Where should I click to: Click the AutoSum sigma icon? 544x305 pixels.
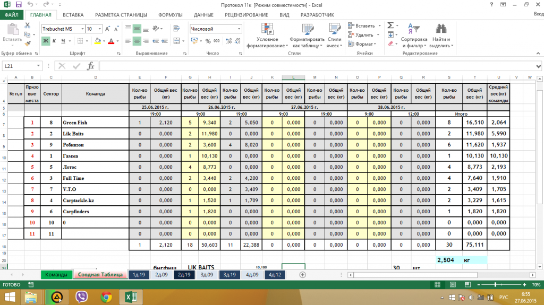point(390,25)
